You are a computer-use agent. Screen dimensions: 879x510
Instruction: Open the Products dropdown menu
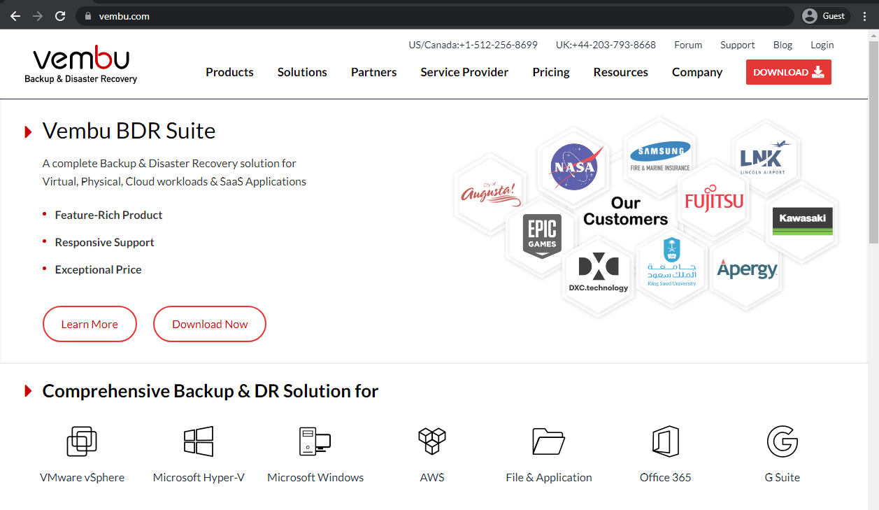click(x=229, y=72)
